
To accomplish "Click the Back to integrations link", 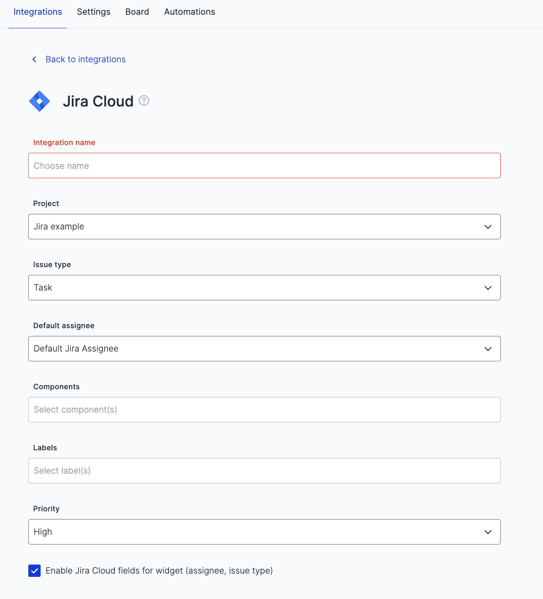I will pos(86,59).
